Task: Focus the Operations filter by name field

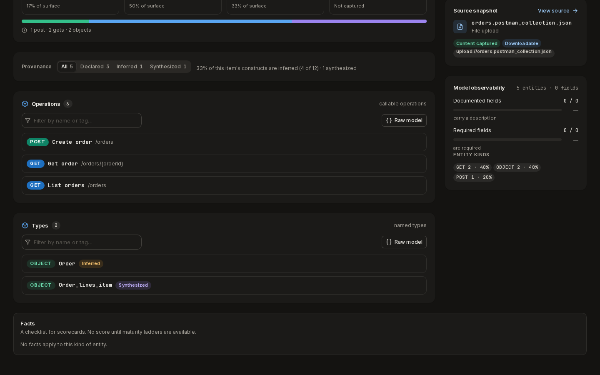Action: 82,120
